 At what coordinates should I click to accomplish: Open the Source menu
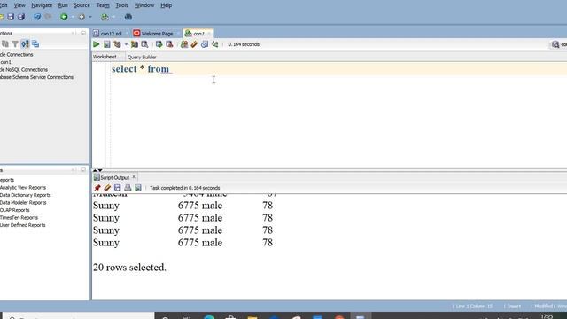pyautogui.click(x=82, y=5)
